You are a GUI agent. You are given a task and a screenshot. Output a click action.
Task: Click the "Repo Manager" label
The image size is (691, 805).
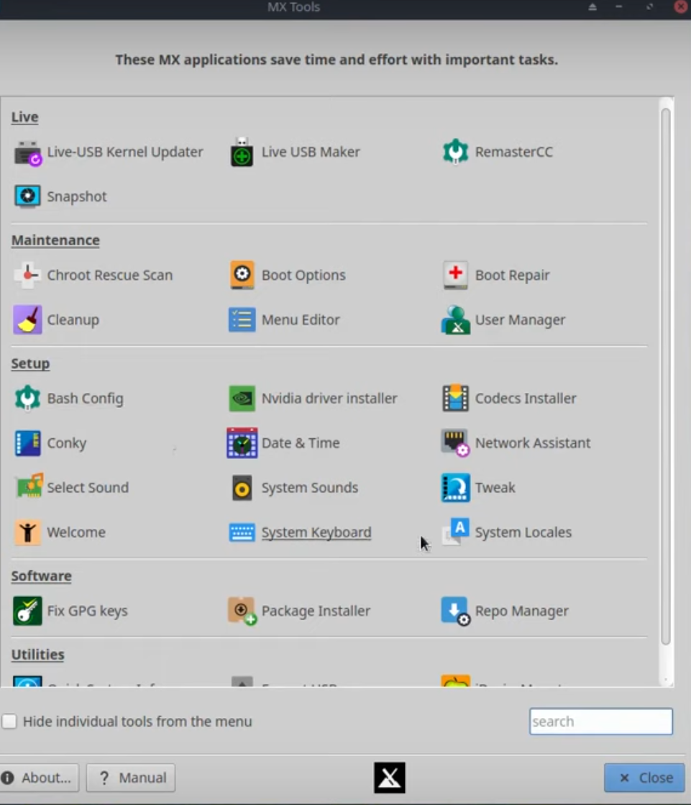521,611
